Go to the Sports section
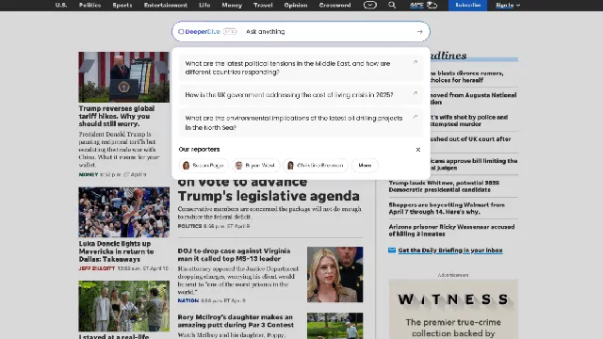 pos(122,5)
